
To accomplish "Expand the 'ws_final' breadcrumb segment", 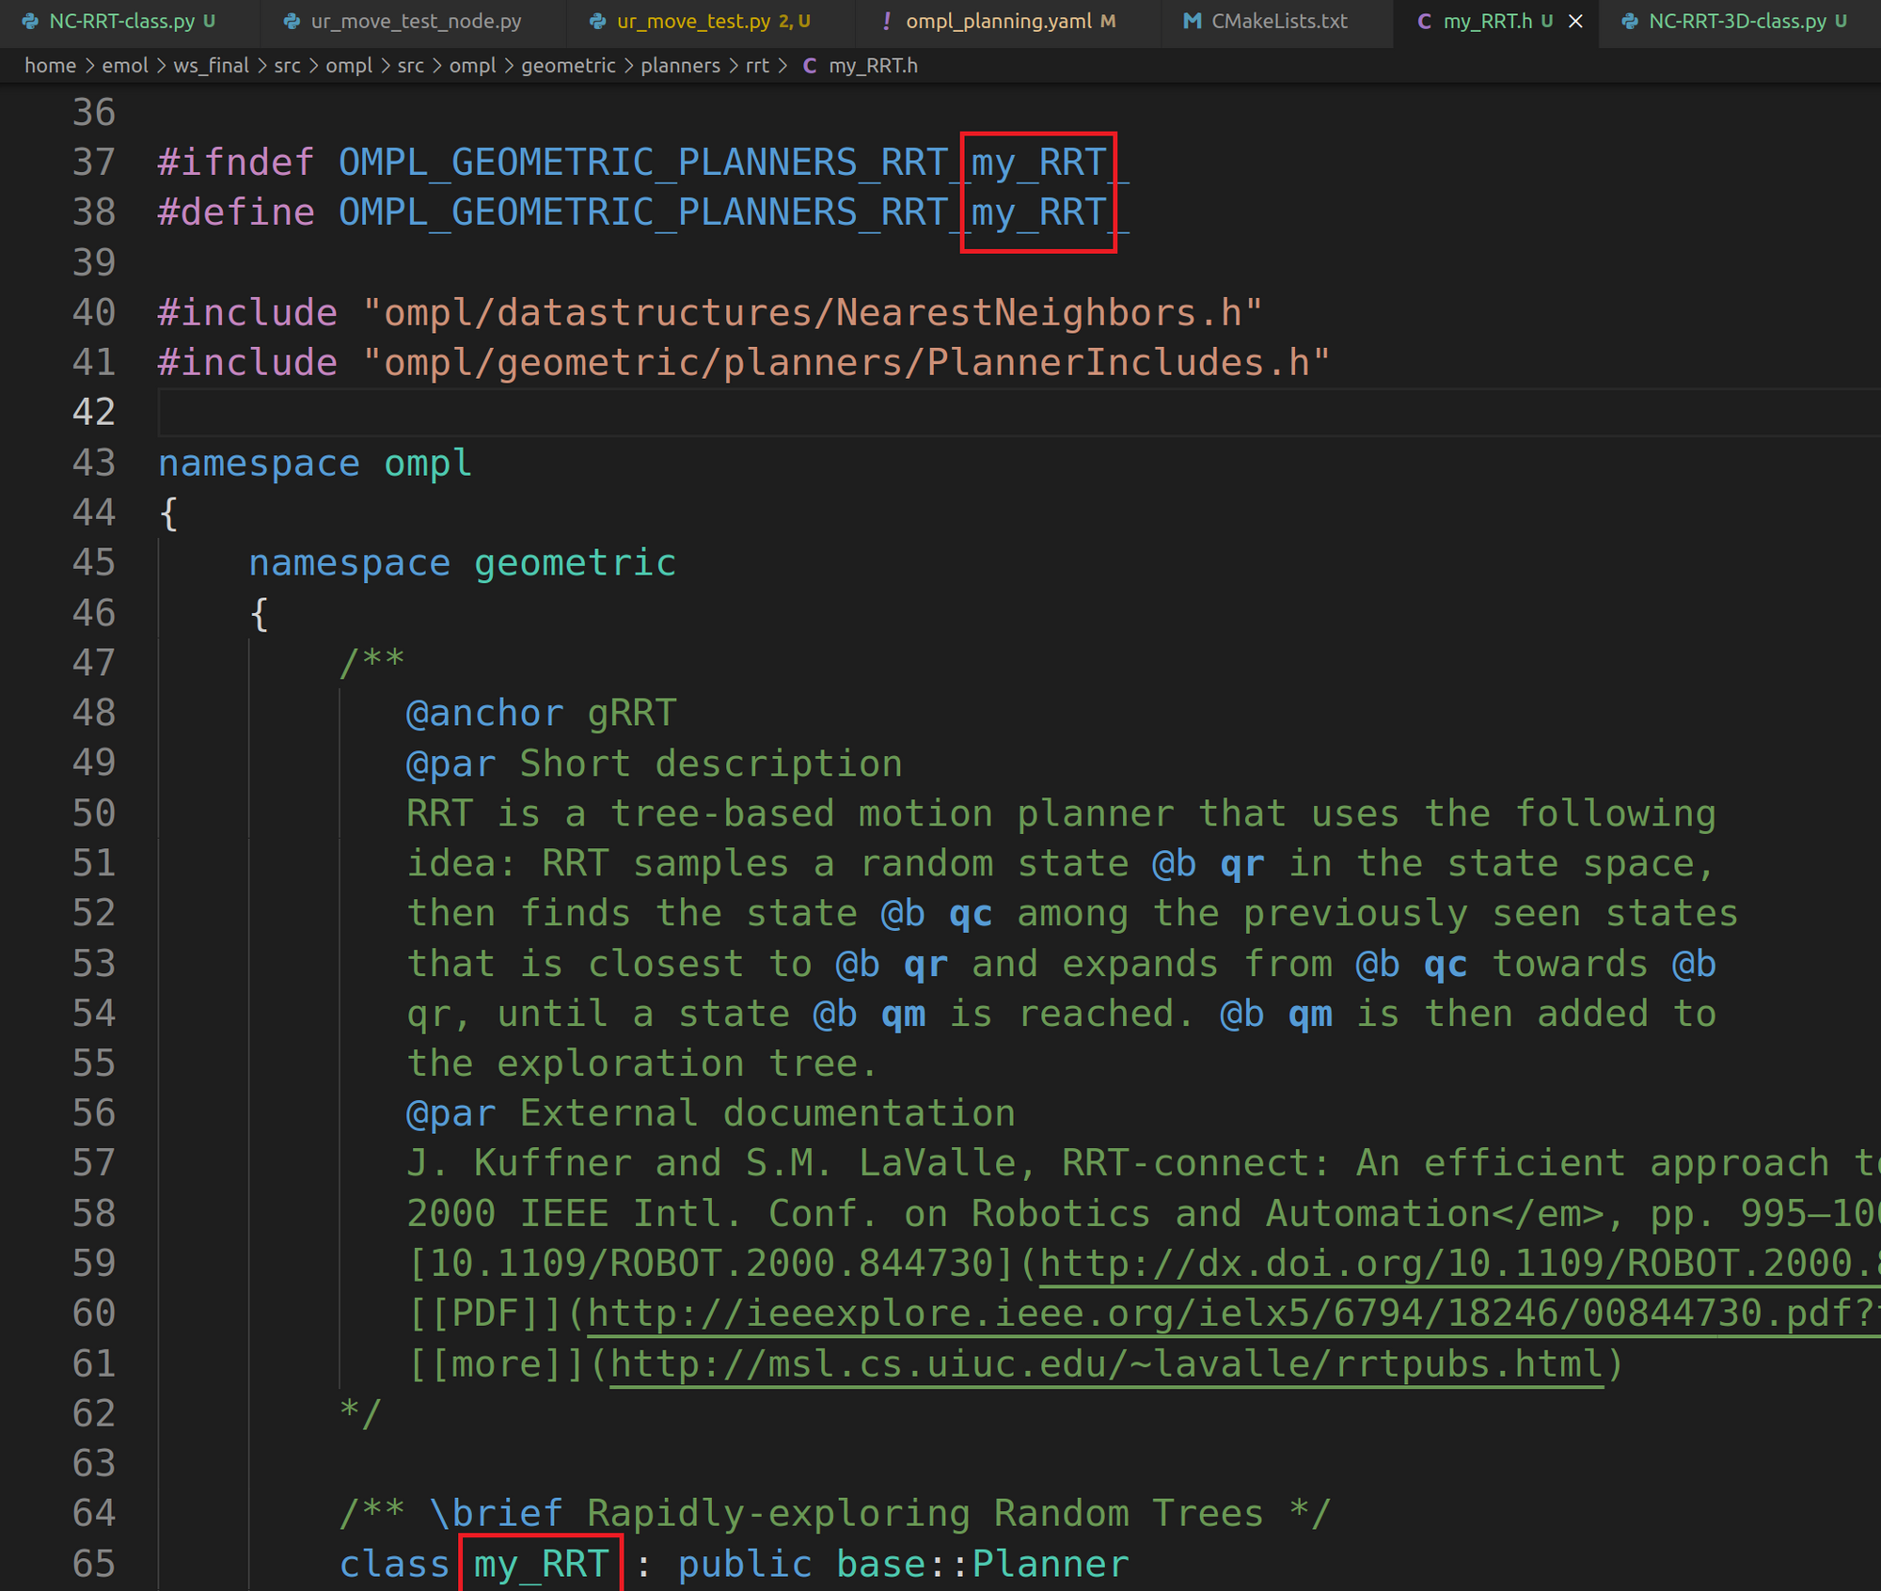I will tap(211, 66).
